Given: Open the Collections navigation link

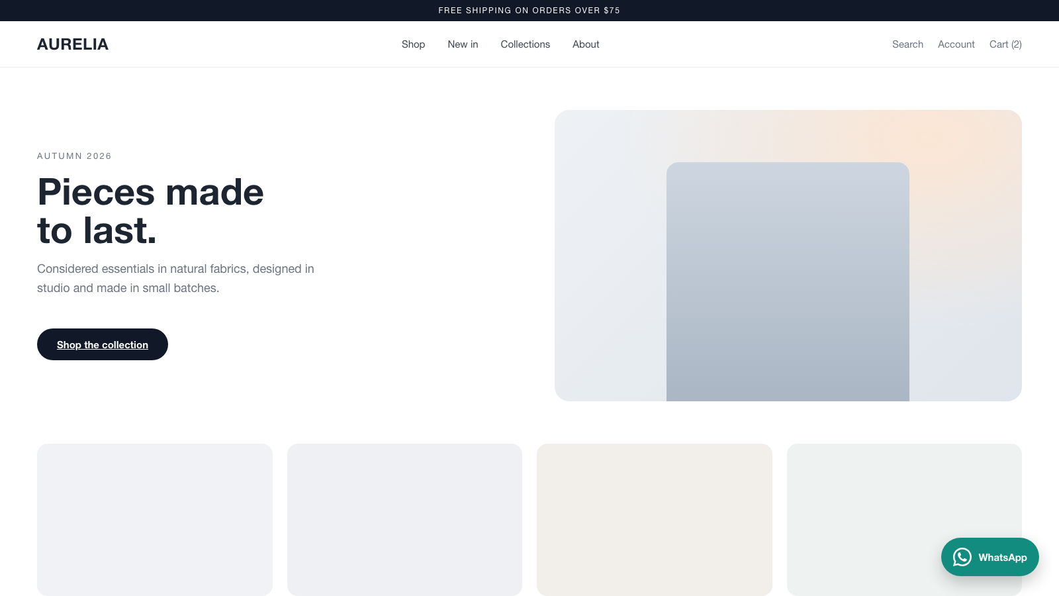Looking at the screenshot, I should tap(525, 44).
